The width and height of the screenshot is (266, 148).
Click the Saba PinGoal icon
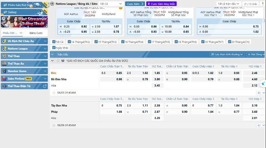point(4,79)
